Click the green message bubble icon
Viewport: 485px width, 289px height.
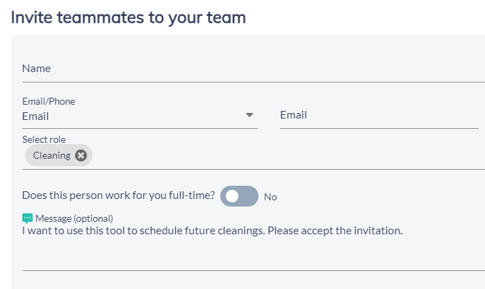27,218
